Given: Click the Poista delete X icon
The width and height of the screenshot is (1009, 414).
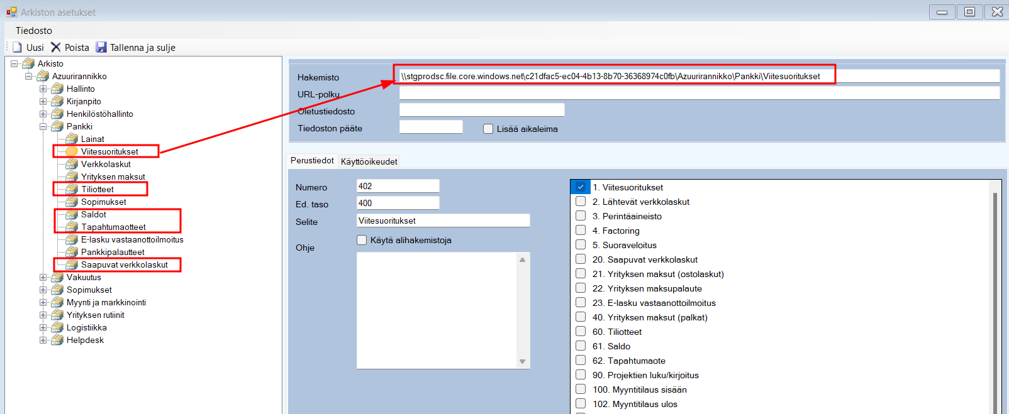Looking at the screenshot, I should pos(56,48).
